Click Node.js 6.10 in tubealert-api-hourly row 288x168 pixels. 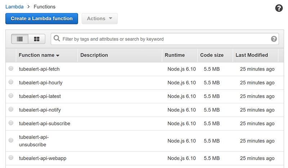pos(181,83)
